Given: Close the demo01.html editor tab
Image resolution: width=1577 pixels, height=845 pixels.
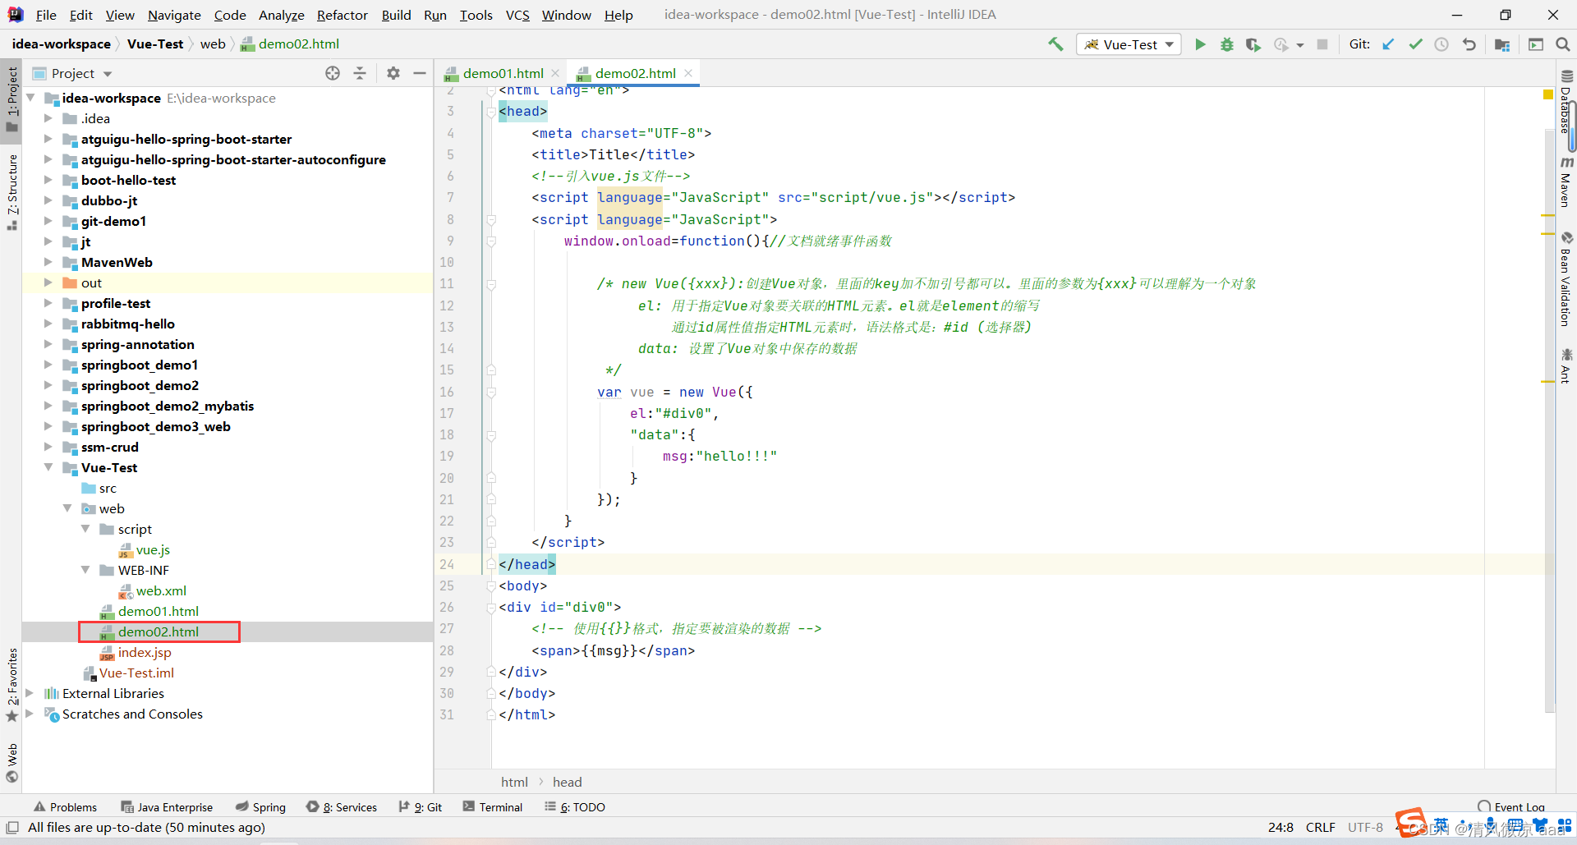Looking at the screenshot, I should pos(555,73).
